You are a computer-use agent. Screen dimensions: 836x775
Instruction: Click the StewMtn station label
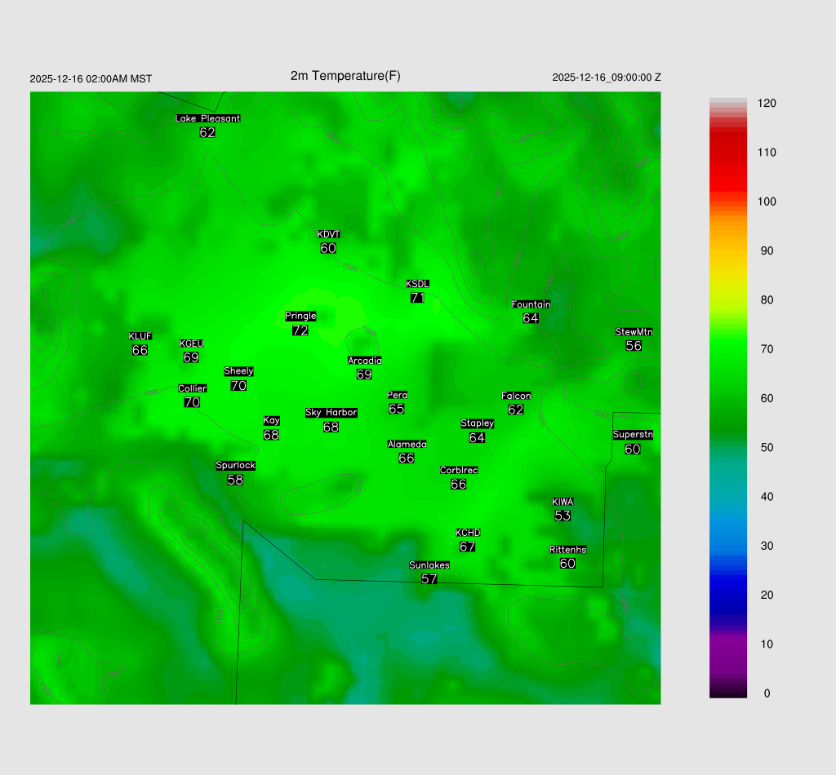point(634,332)
